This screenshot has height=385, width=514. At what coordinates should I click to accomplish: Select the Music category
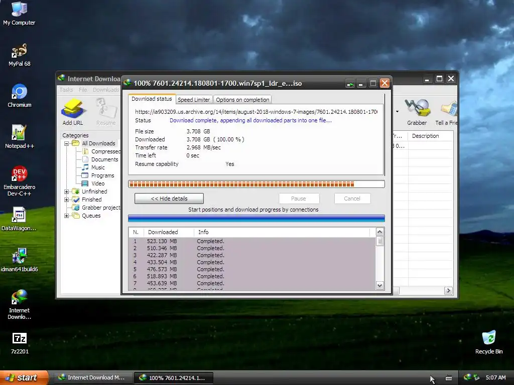click(x=94, y=167)
